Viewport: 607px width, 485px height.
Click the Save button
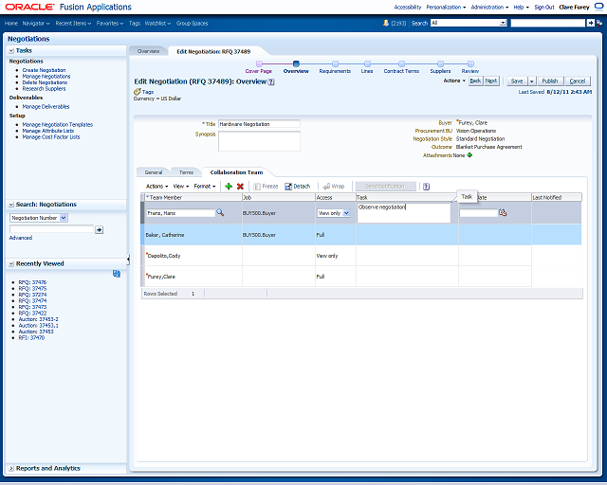coord(517,81)
